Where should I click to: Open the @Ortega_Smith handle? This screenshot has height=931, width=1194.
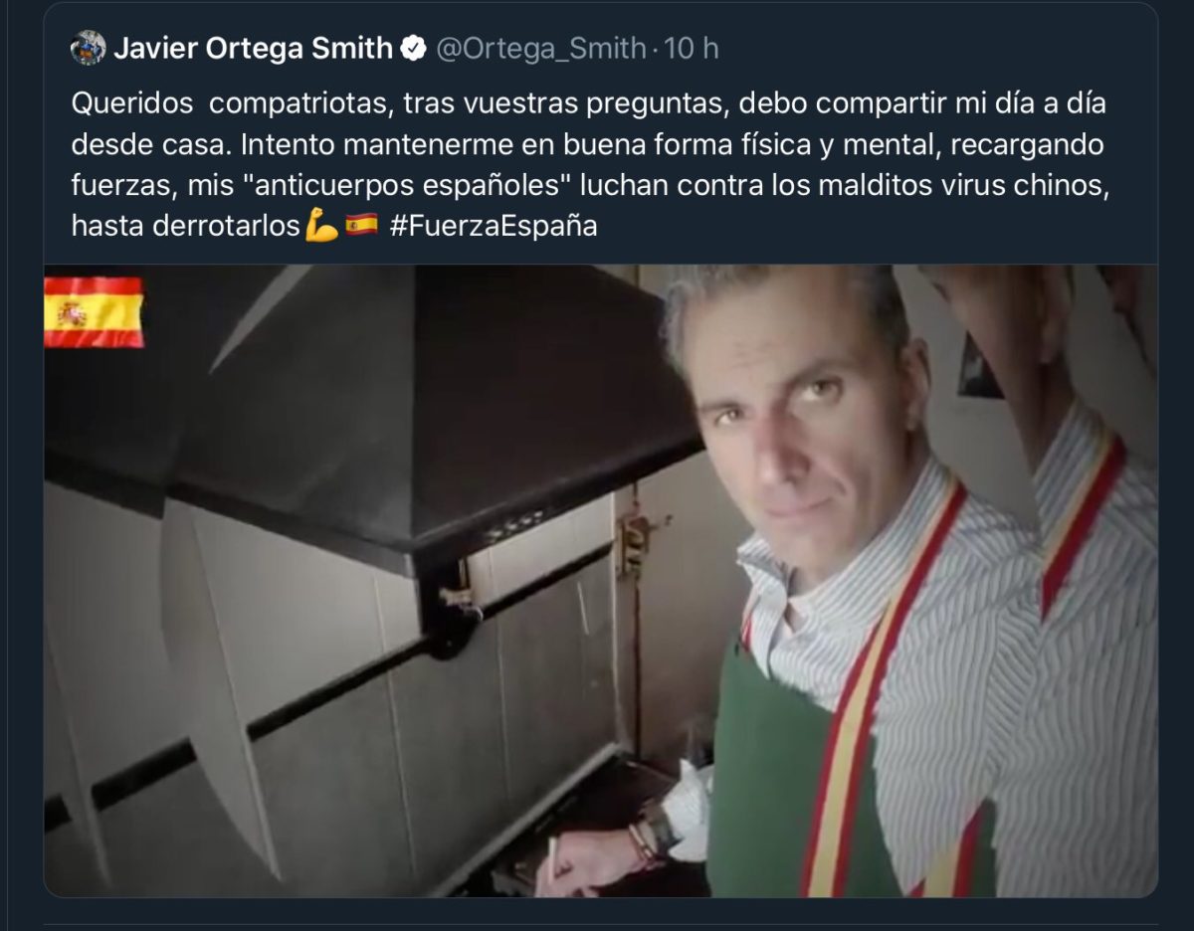(541, 49)
